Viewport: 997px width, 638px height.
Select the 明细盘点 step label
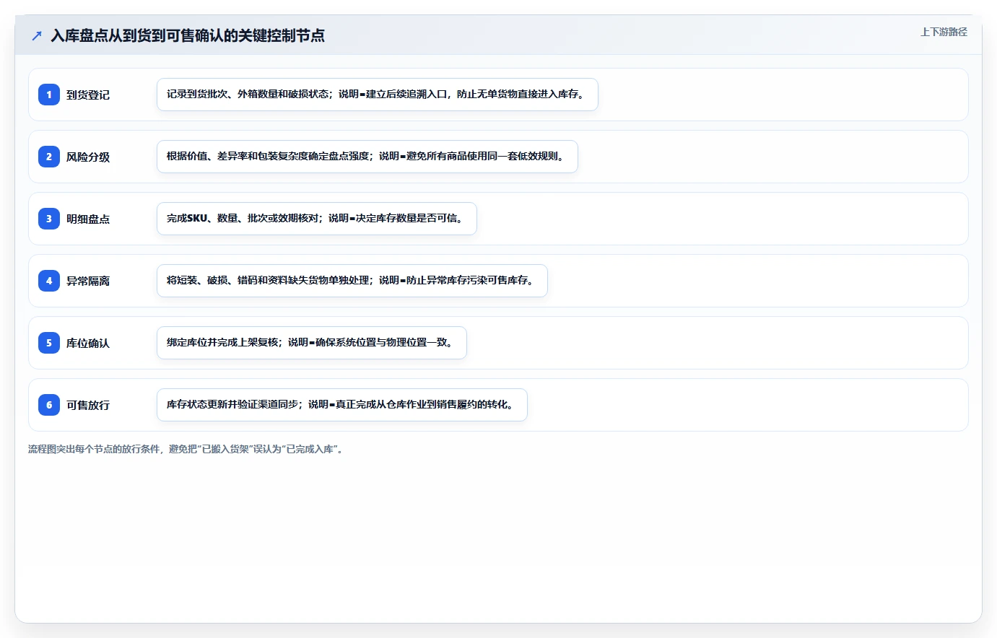pos(88,219)
